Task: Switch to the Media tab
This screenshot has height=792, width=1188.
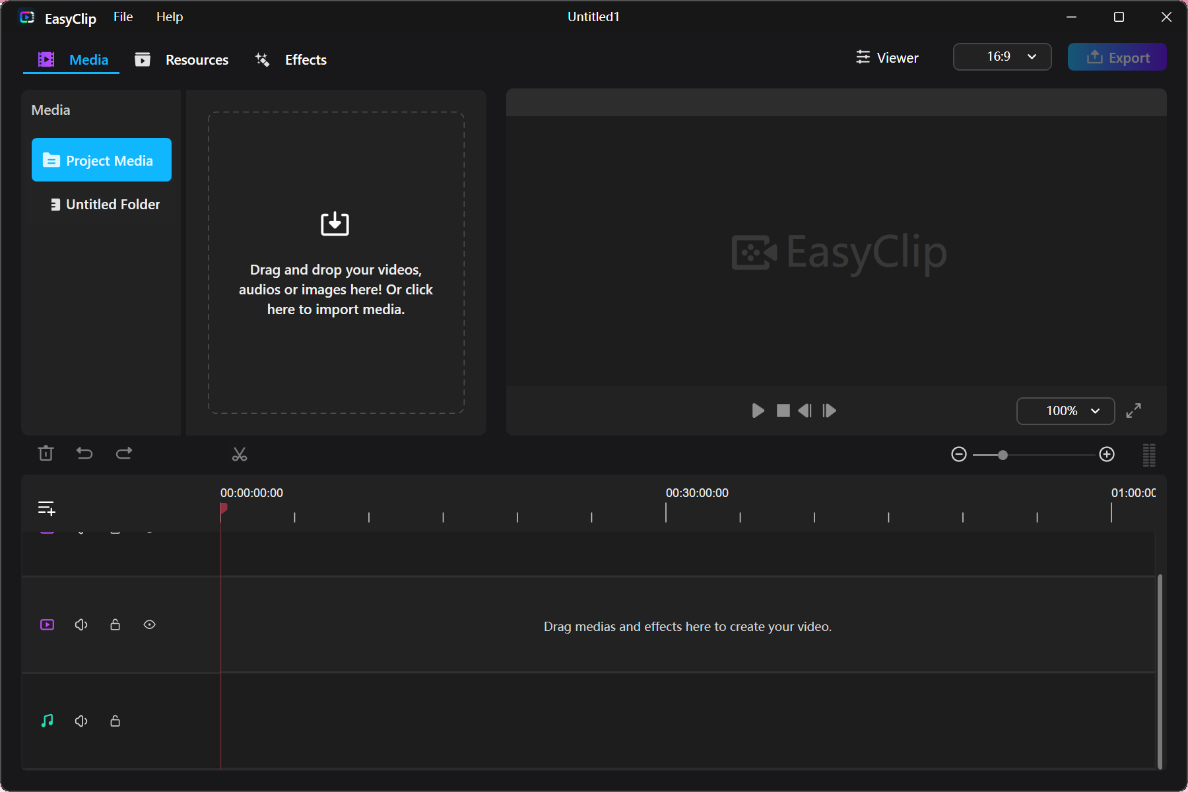Action: pos(71,59)
